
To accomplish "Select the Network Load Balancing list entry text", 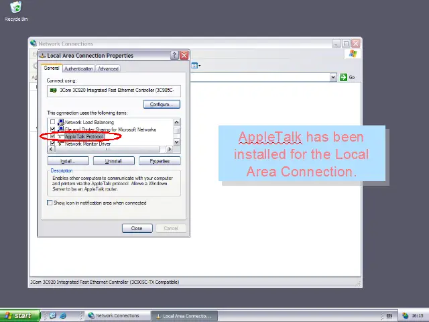I will 89,122.
